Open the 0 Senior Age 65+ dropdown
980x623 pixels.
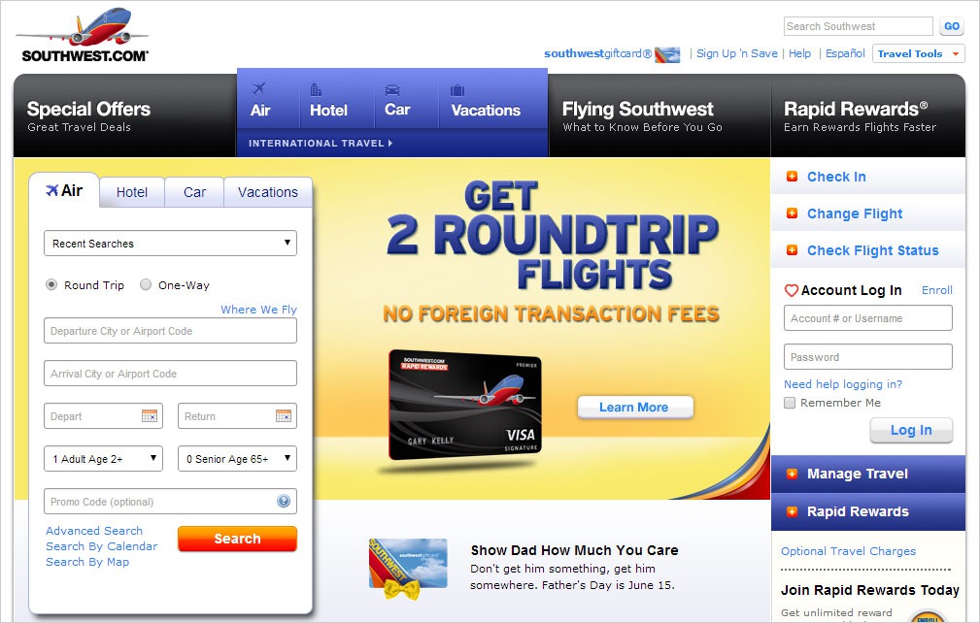click(237, 459)
